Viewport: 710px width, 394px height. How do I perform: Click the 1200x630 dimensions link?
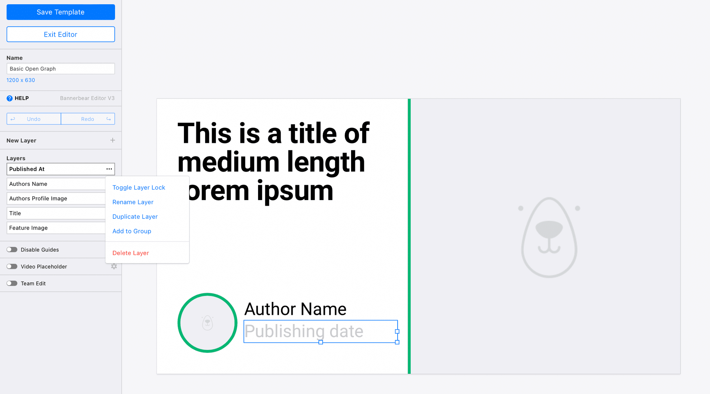pos(21,80)
